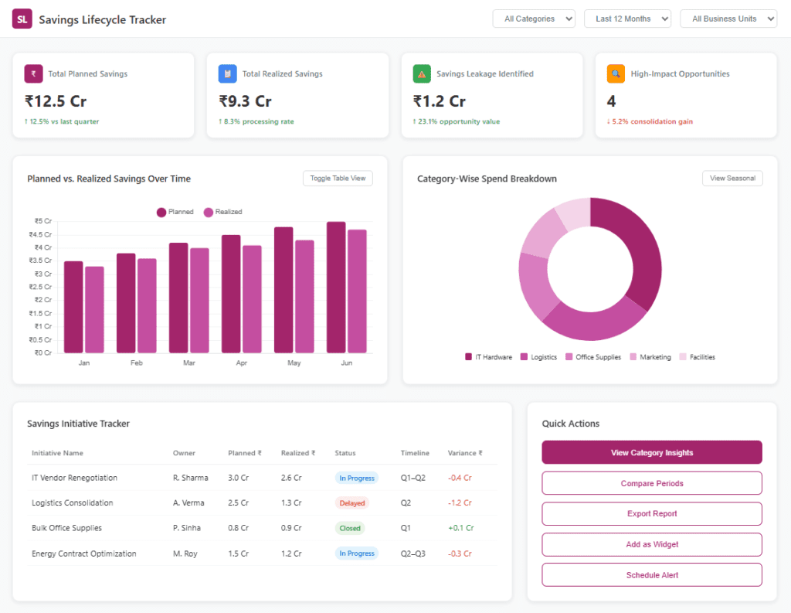This screenshot has height=613, width=791.
Task: Click View Category Insights button
Action: [652, 452]
